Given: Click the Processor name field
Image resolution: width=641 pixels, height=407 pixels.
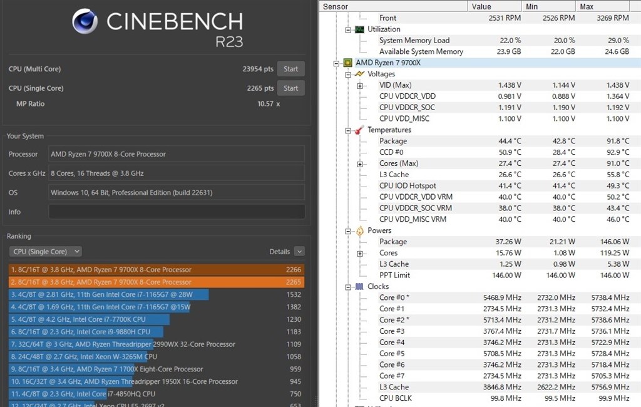Looking at the screenshot, I should point(177,154).
